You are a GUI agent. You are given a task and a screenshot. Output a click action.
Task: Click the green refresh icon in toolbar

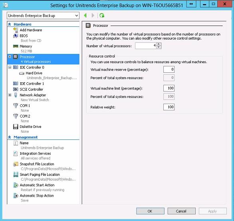pyautogui.click(x=102, y=16)
